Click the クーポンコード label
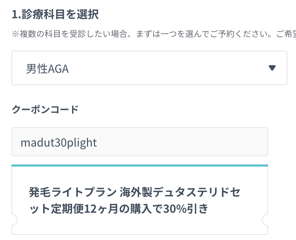The image size is (296, 240). (x=45, y=109)
